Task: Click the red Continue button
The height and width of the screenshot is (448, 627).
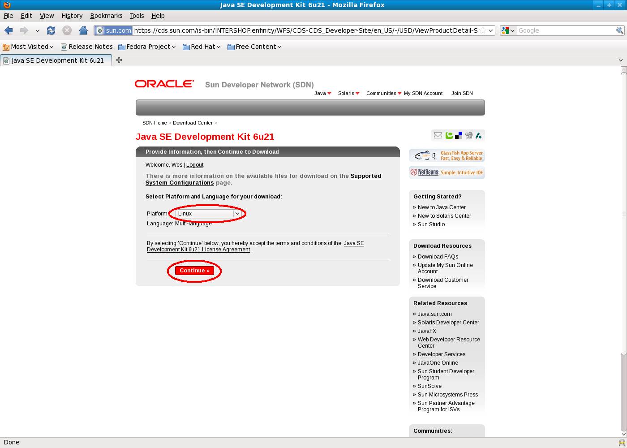Action: (x=194, y=271)
